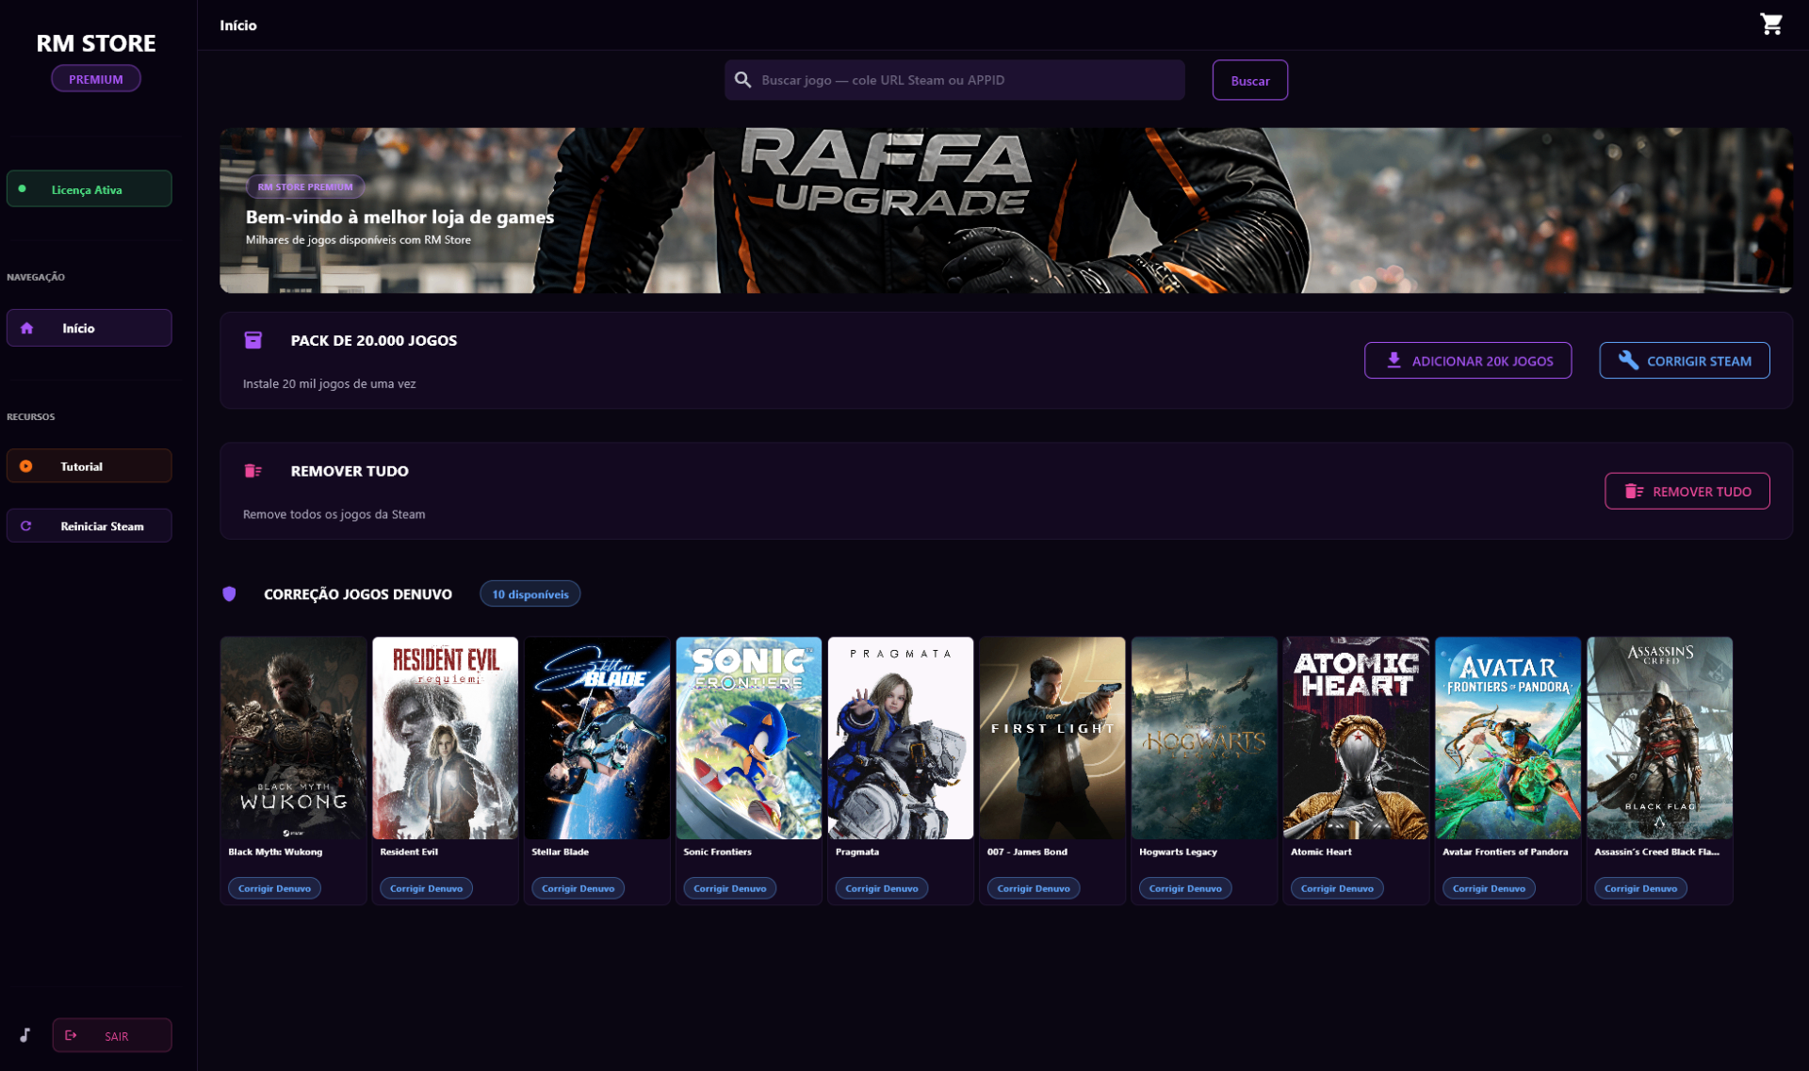Click the refresh icon beside Reiniciar Steam
Screen dimensions: 1809x1071
point(26,526)
